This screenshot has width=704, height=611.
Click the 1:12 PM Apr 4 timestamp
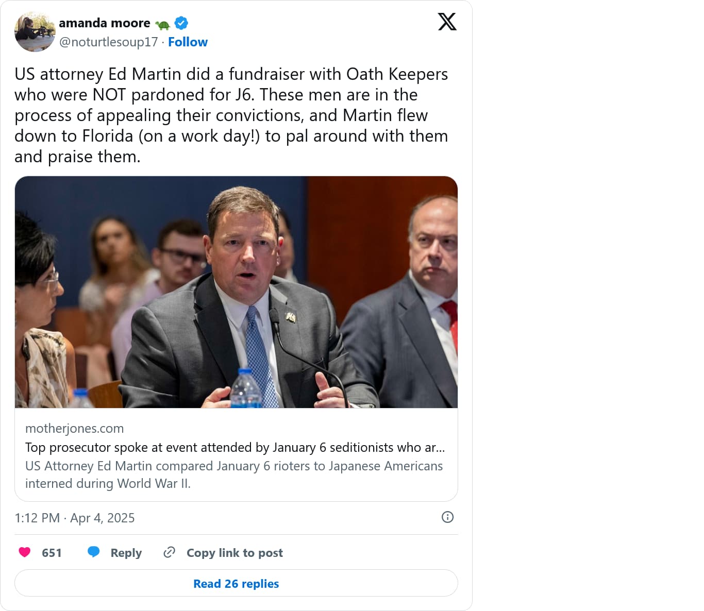point(75,518)
